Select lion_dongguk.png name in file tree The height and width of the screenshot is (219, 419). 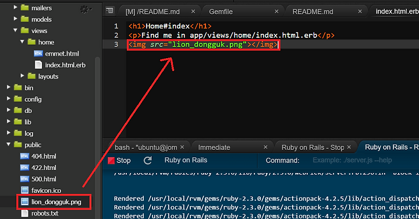click(x=56, y=202)
